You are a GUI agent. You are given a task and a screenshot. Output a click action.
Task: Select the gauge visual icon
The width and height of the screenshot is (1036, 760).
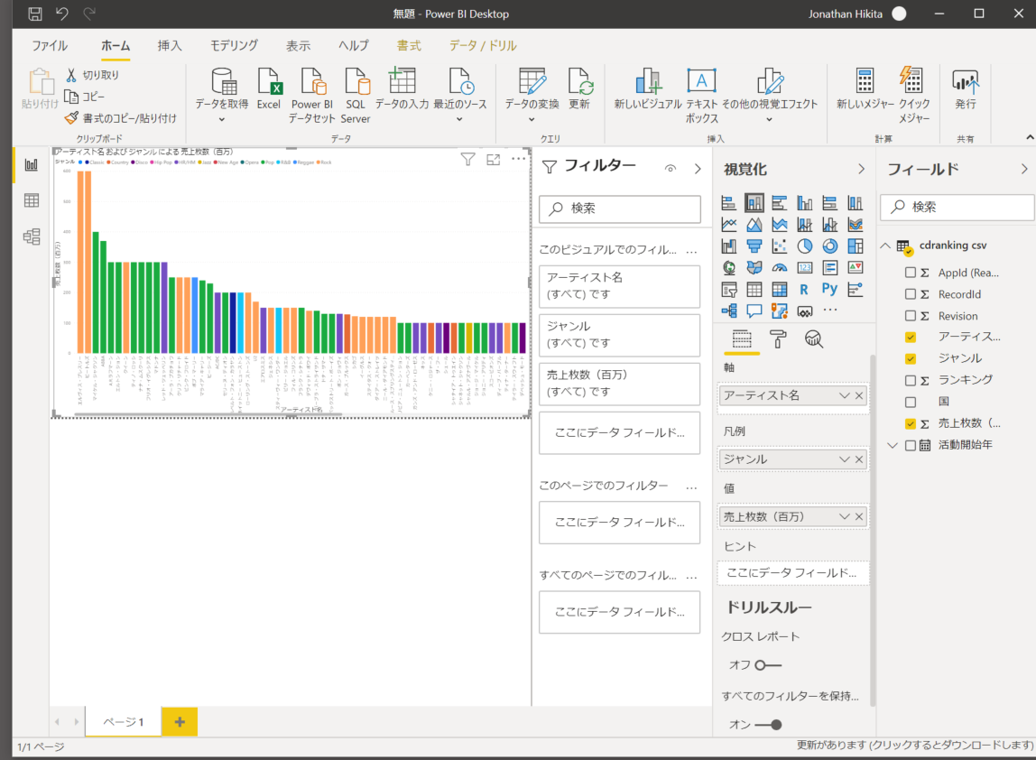pos(780,267)
